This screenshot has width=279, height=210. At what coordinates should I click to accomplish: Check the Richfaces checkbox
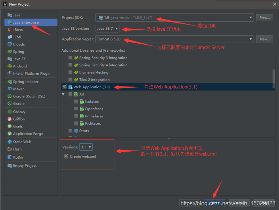(x=76, y=123)
